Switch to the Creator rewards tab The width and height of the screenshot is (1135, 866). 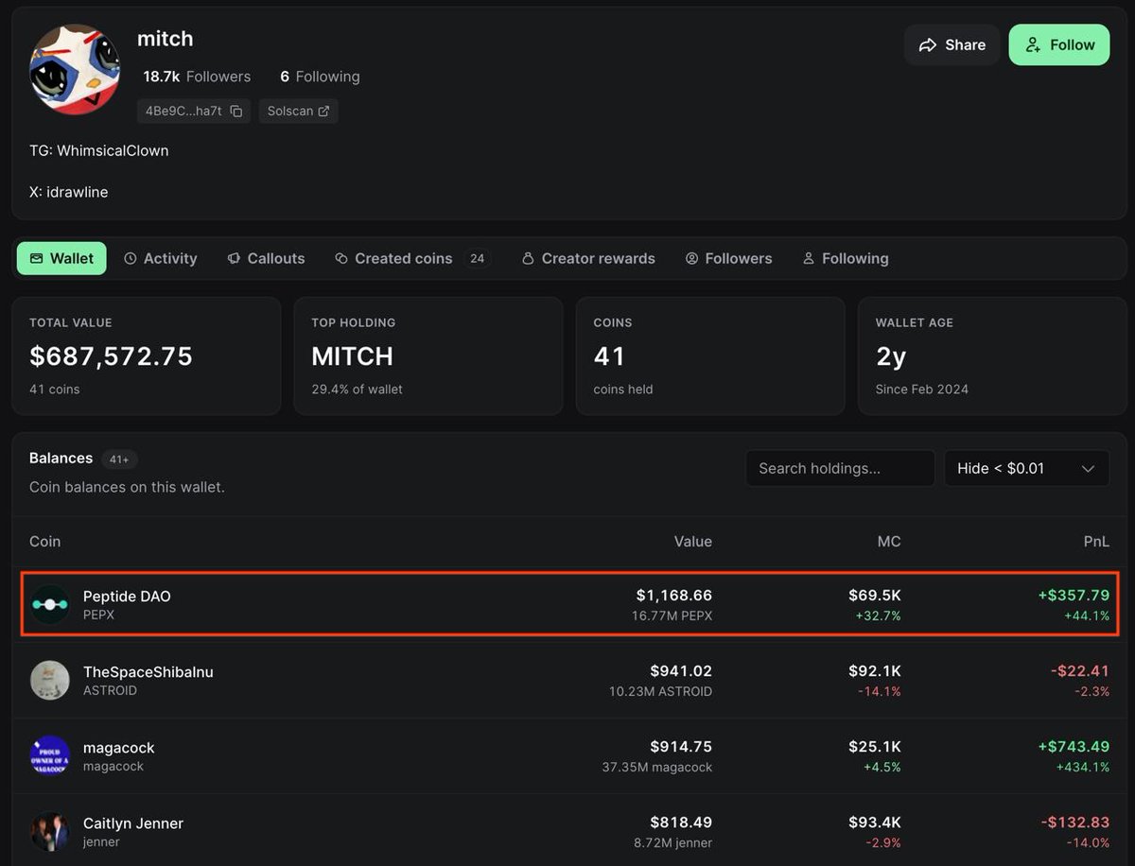pos(588,258)
